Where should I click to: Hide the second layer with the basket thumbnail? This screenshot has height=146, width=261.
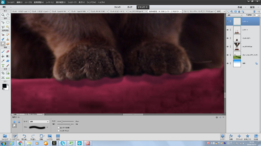tap(227, 30)
